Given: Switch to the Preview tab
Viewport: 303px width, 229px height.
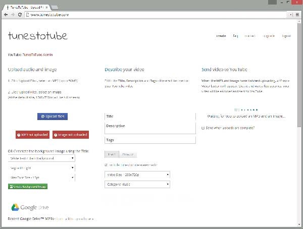Looking at the screenshot, I should pos(128,154).
